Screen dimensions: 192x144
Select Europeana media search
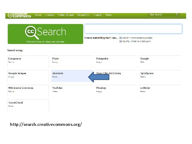pos(28,61)
